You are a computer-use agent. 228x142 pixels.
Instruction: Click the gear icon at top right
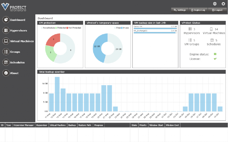coord(223,4)
